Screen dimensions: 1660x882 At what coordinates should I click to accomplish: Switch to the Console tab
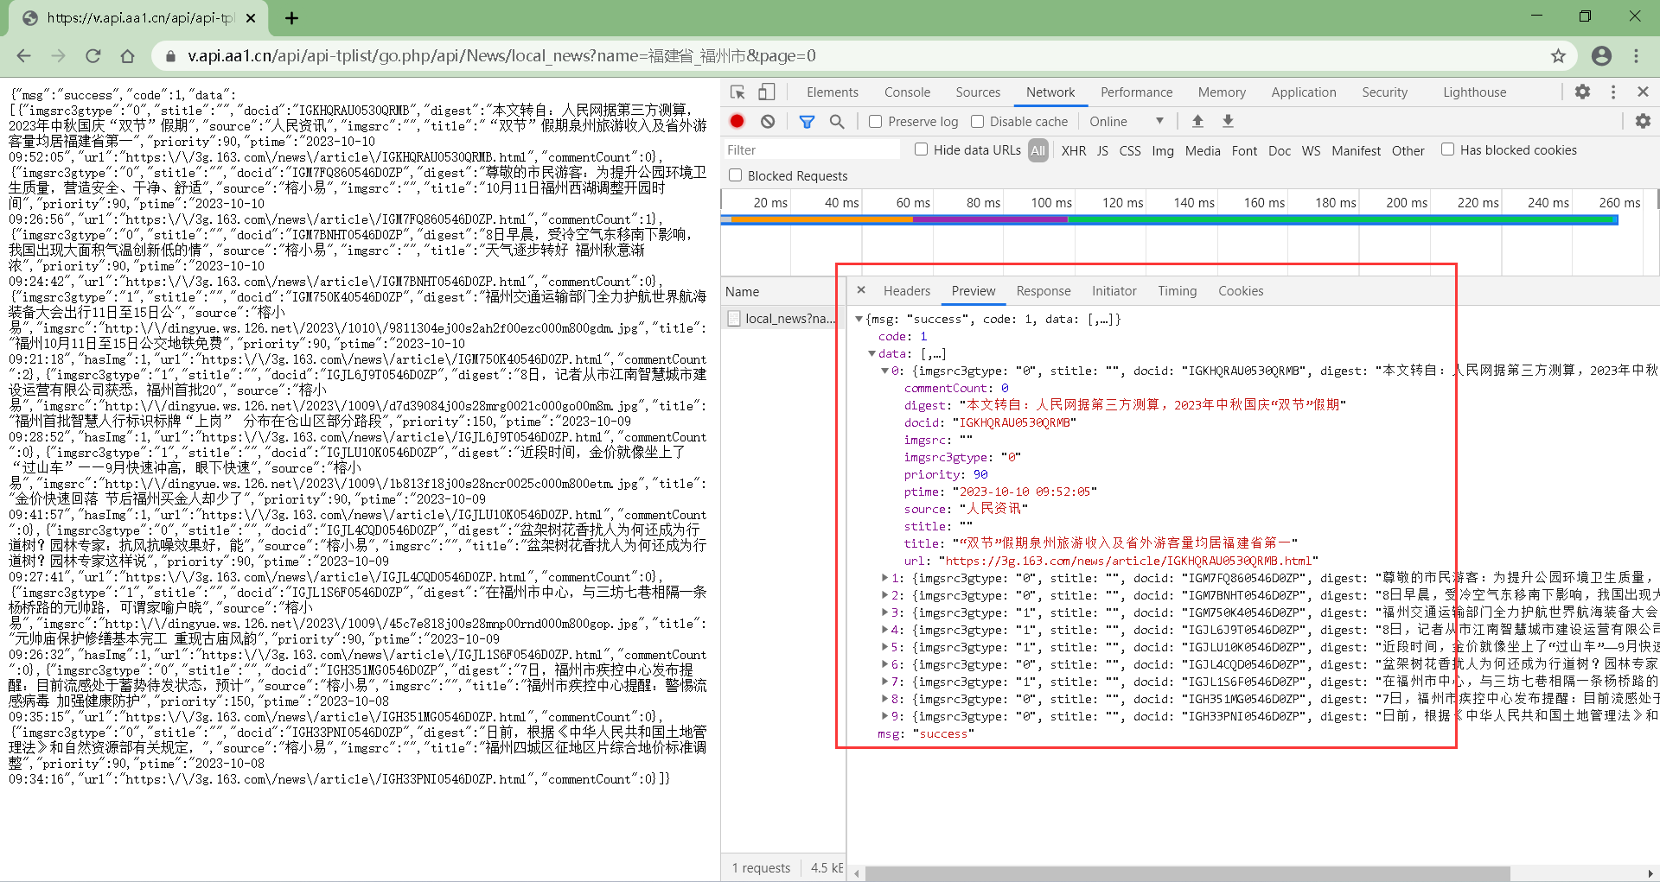point(907,92)
